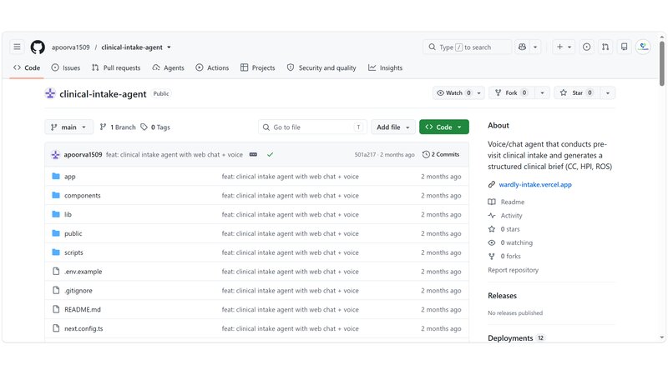668x375 pixels.
Task: Click Report repository link
Action: pos(513,270)
